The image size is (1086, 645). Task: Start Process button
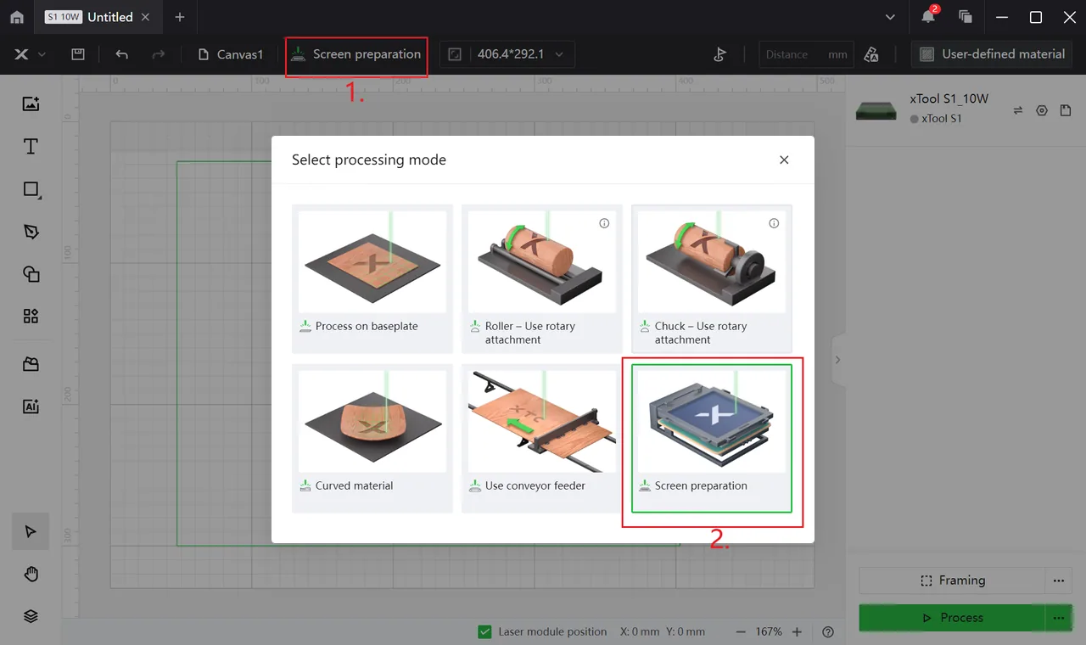pos(953,618)
